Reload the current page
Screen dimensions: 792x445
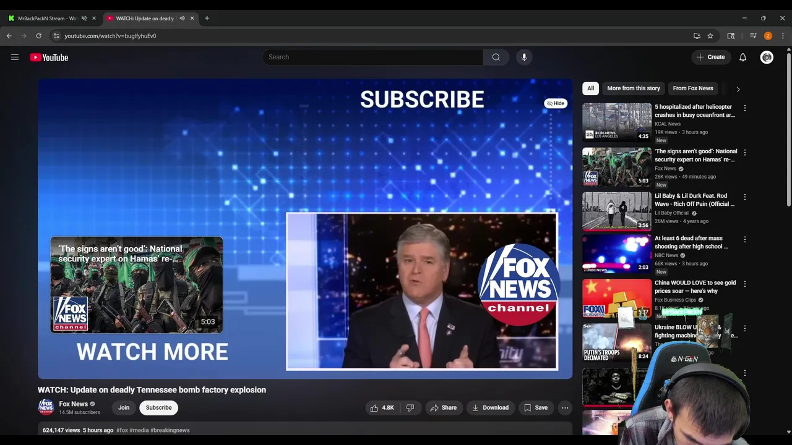click(38, 36)
